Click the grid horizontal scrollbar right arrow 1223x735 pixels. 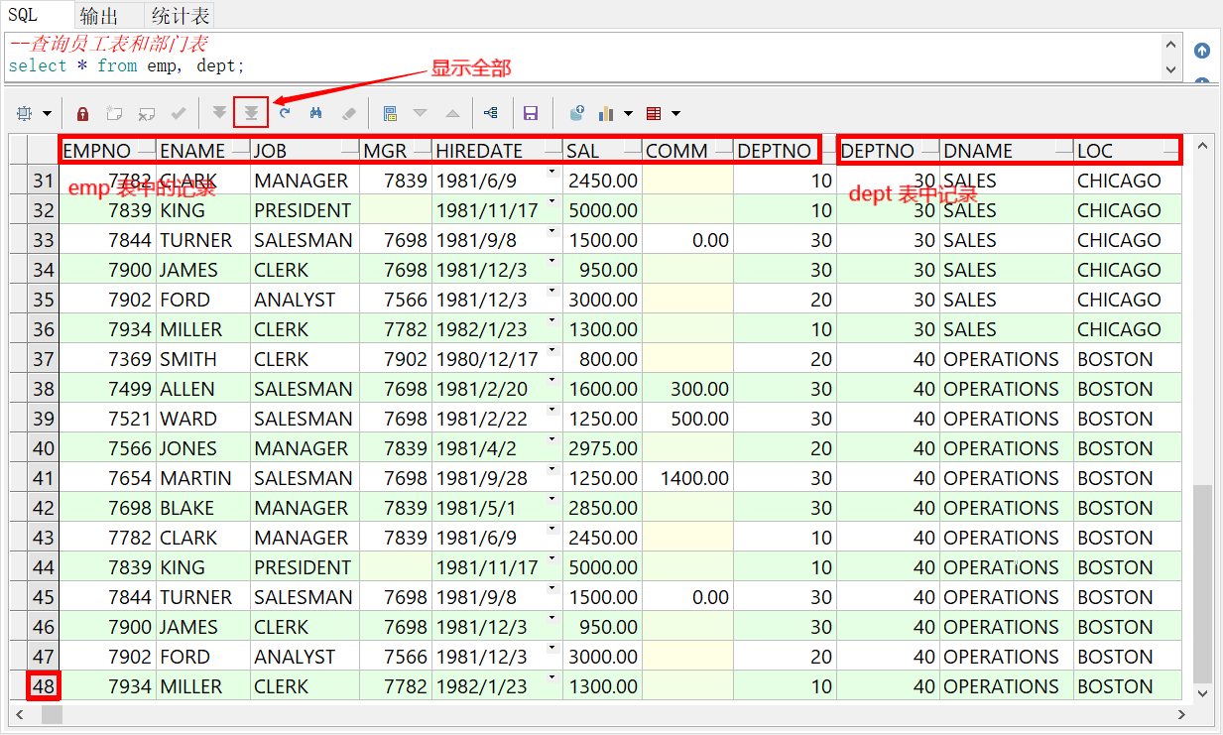point(1181,714)
